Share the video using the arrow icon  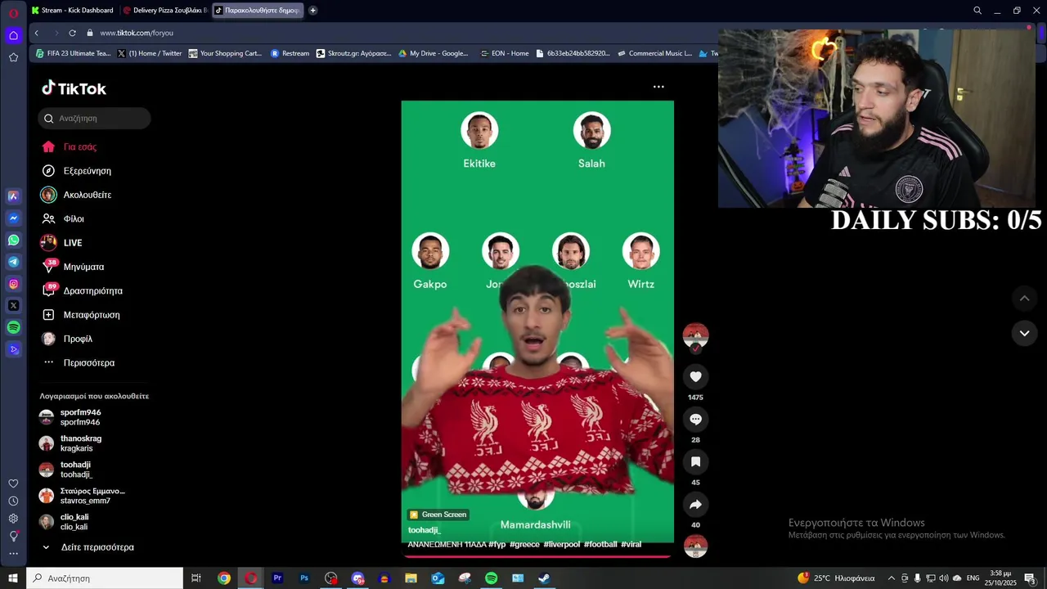click(x=695, y=504)
